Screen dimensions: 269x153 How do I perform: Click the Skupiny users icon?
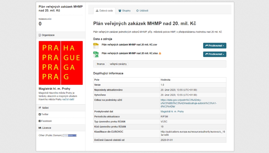pyautogui.click(x=120, y=11)
